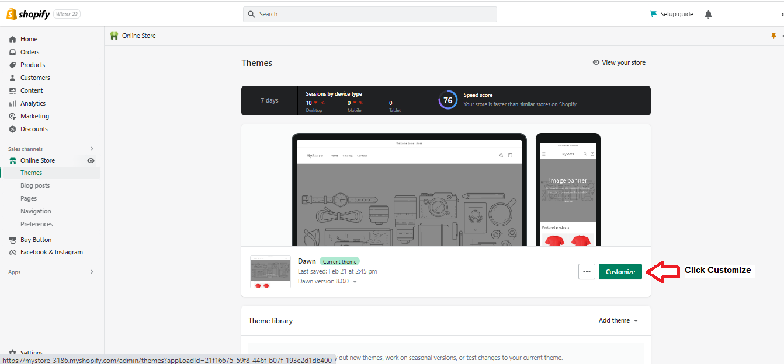784x364 pixels.
Task: Click the Analytics bar chart icon
Action: pos(13,103)
